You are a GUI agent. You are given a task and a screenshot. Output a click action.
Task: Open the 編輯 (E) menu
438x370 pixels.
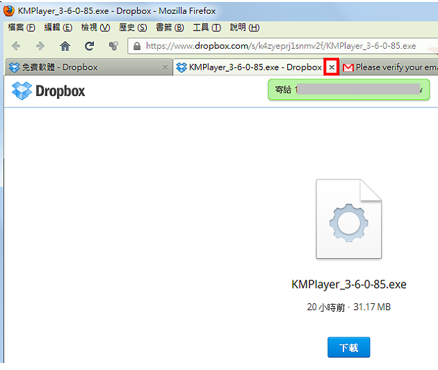coord(58,27)
